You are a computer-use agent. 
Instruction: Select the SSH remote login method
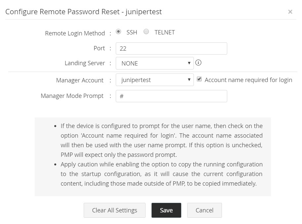click(118, 31)
